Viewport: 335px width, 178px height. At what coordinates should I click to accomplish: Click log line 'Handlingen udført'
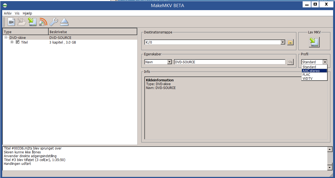[18, 163]
